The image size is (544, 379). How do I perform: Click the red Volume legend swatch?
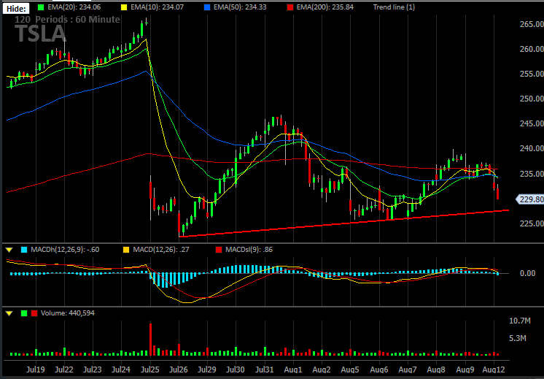(x=34, y=313)
